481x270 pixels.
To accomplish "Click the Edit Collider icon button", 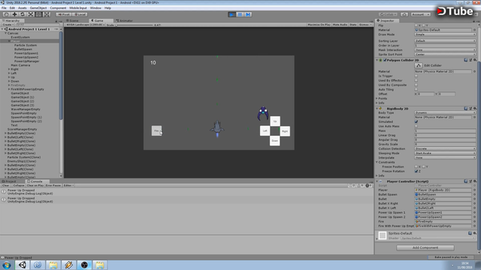I will (419, 65).
